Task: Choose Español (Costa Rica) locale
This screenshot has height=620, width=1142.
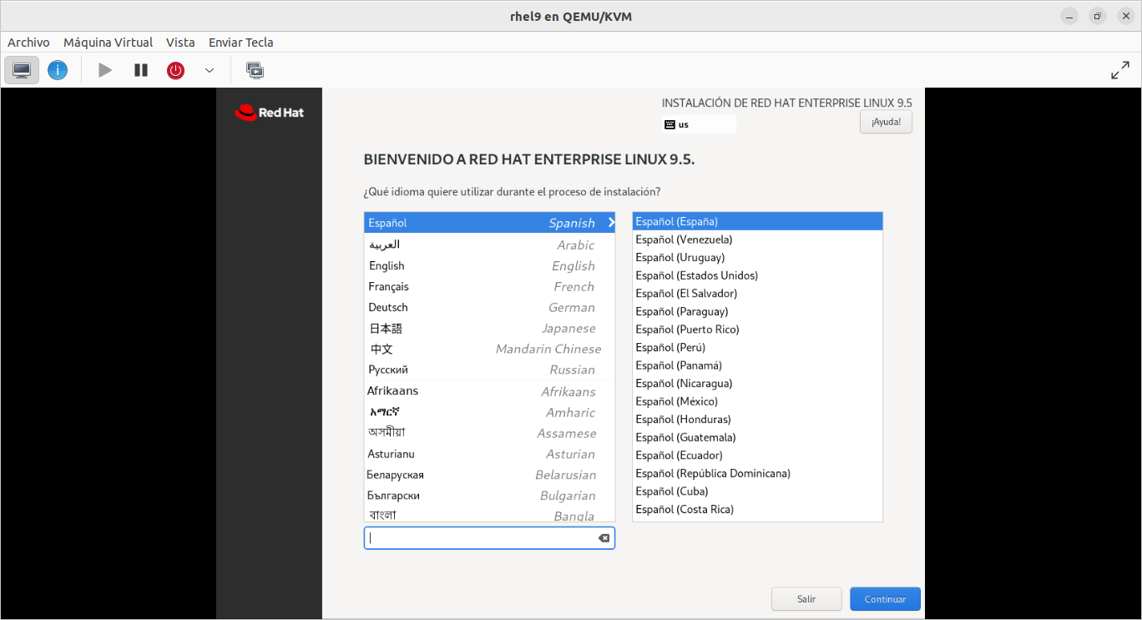Action: (x=757, y=509)
